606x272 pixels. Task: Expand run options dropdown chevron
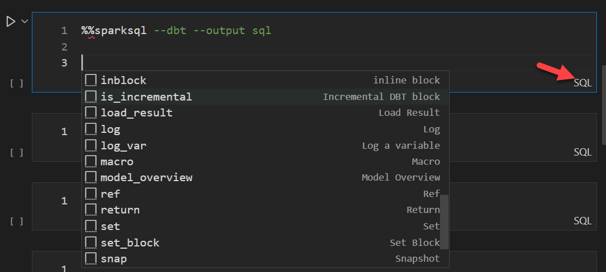point(24,22)
